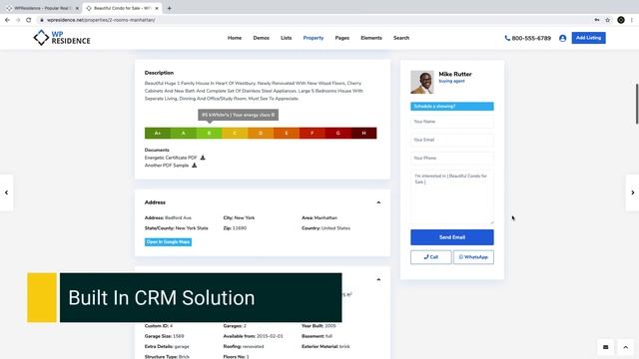The width and height of the screenshot is (639, 359).
Task: Select energy class B segment
Action: pyautogui.click(x=209, y=133)
